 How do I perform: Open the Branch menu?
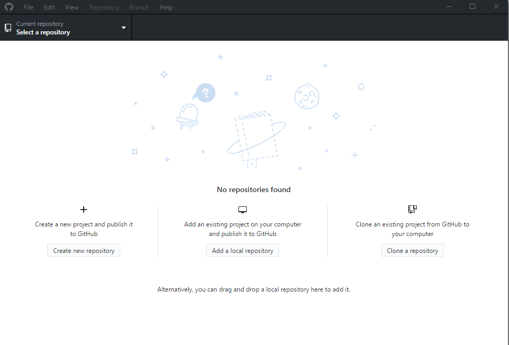139,7
